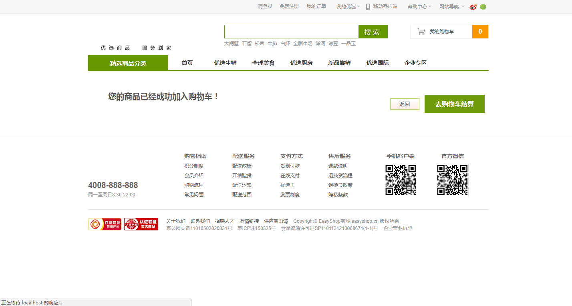
Task: Search hot keyword 洋河
Action: tap(320, 44)
